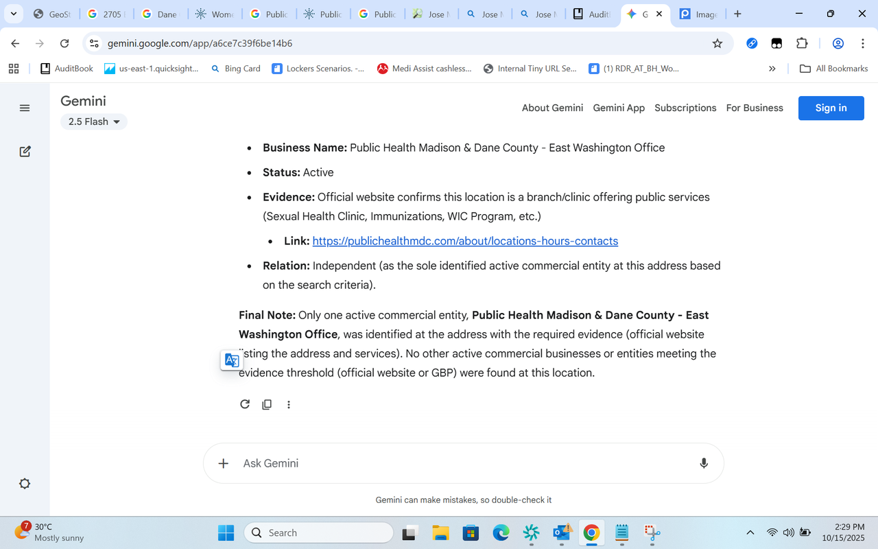Screen dimensions: 878x549
Task: Switch to the Image tab
Action: (699, 14)
